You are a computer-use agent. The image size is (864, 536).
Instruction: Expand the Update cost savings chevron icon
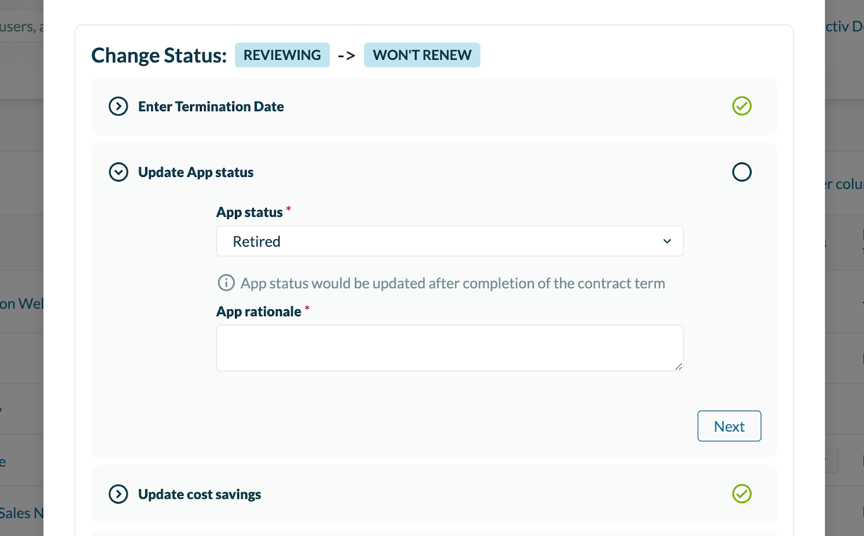tap(118, 494)
